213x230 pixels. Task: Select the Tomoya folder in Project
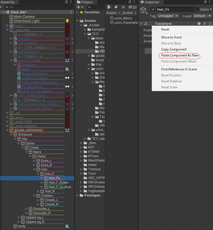[94, 169]
